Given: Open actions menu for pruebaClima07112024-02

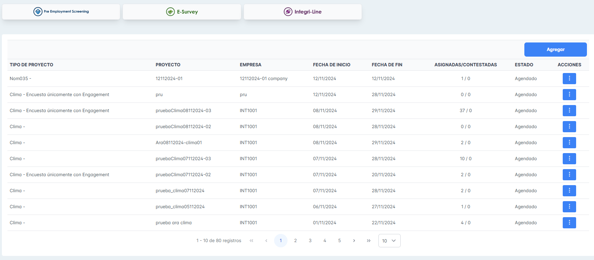Looking at the screenshot, I should click(x=569, y=175).
